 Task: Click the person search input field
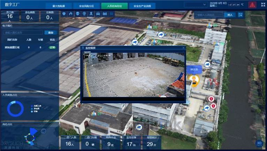[209, 15]
